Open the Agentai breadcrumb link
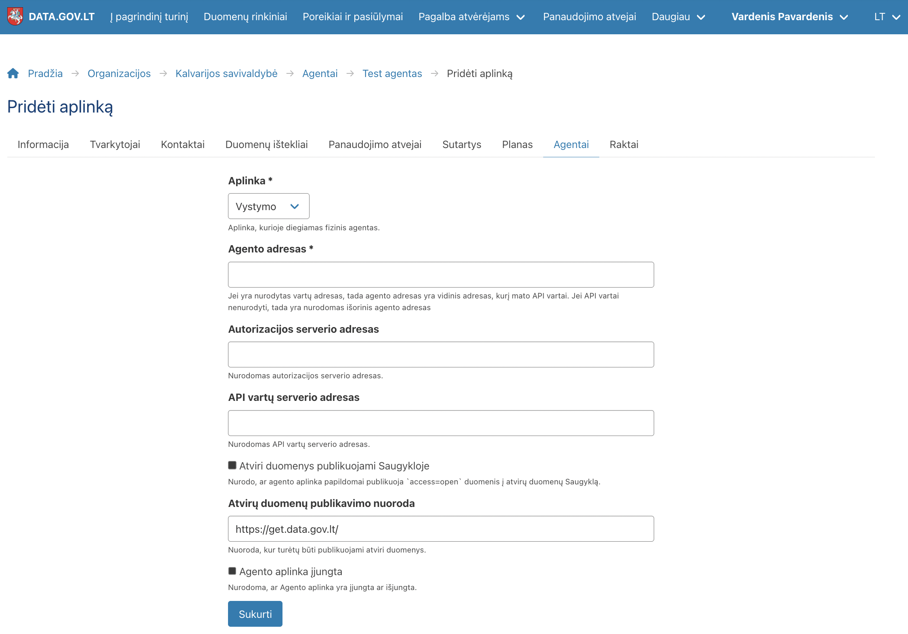Screen dimensions: 908x634 tap(320, 73)
